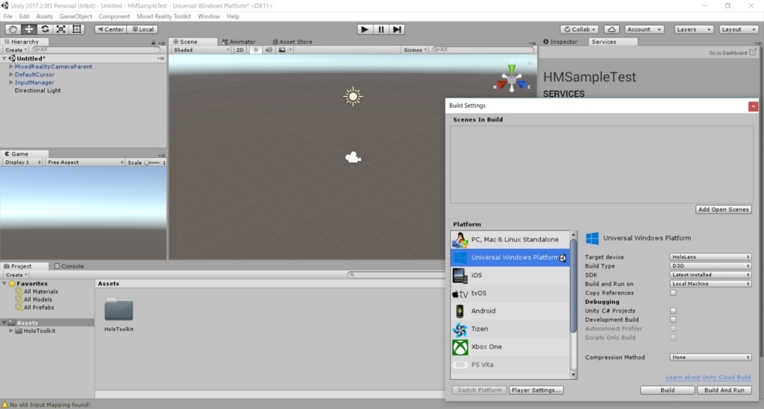Select PC, Mac & Linux Standalone platform
The width and height of the screenshot is (764, 409).
510,239
